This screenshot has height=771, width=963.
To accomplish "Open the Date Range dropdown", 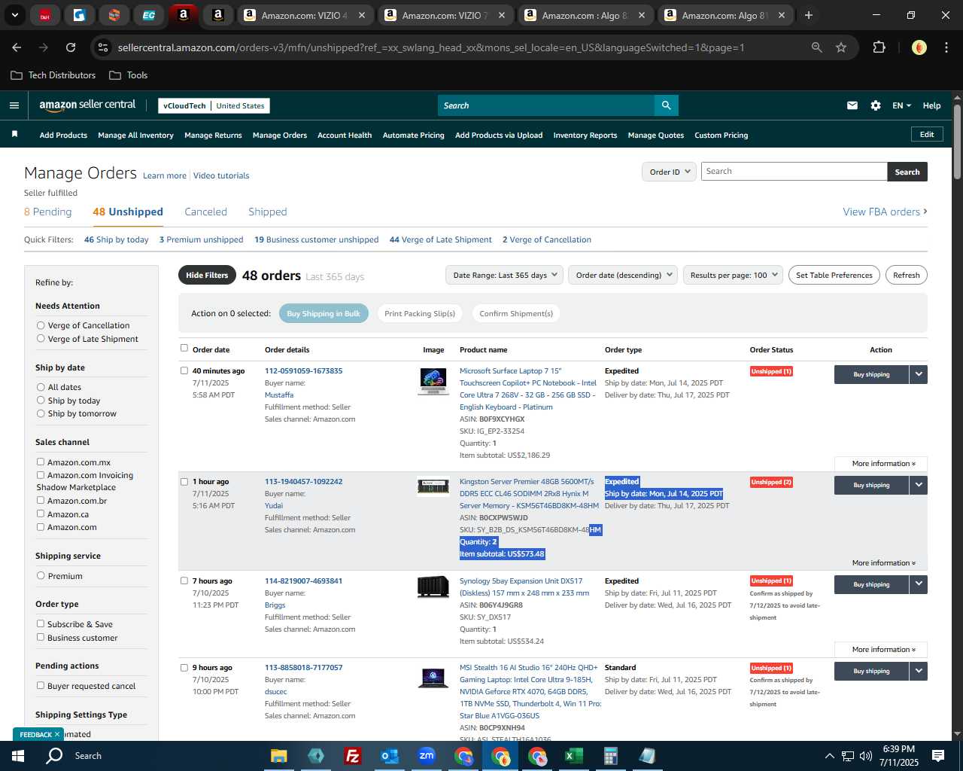I will coord(504,275).
